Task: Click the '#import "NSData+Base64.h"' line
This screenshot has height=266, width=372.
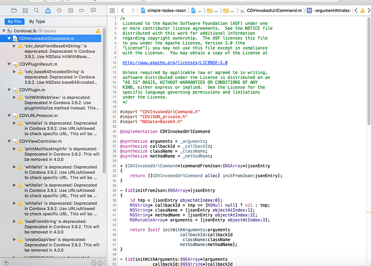Action: point(151,121)
